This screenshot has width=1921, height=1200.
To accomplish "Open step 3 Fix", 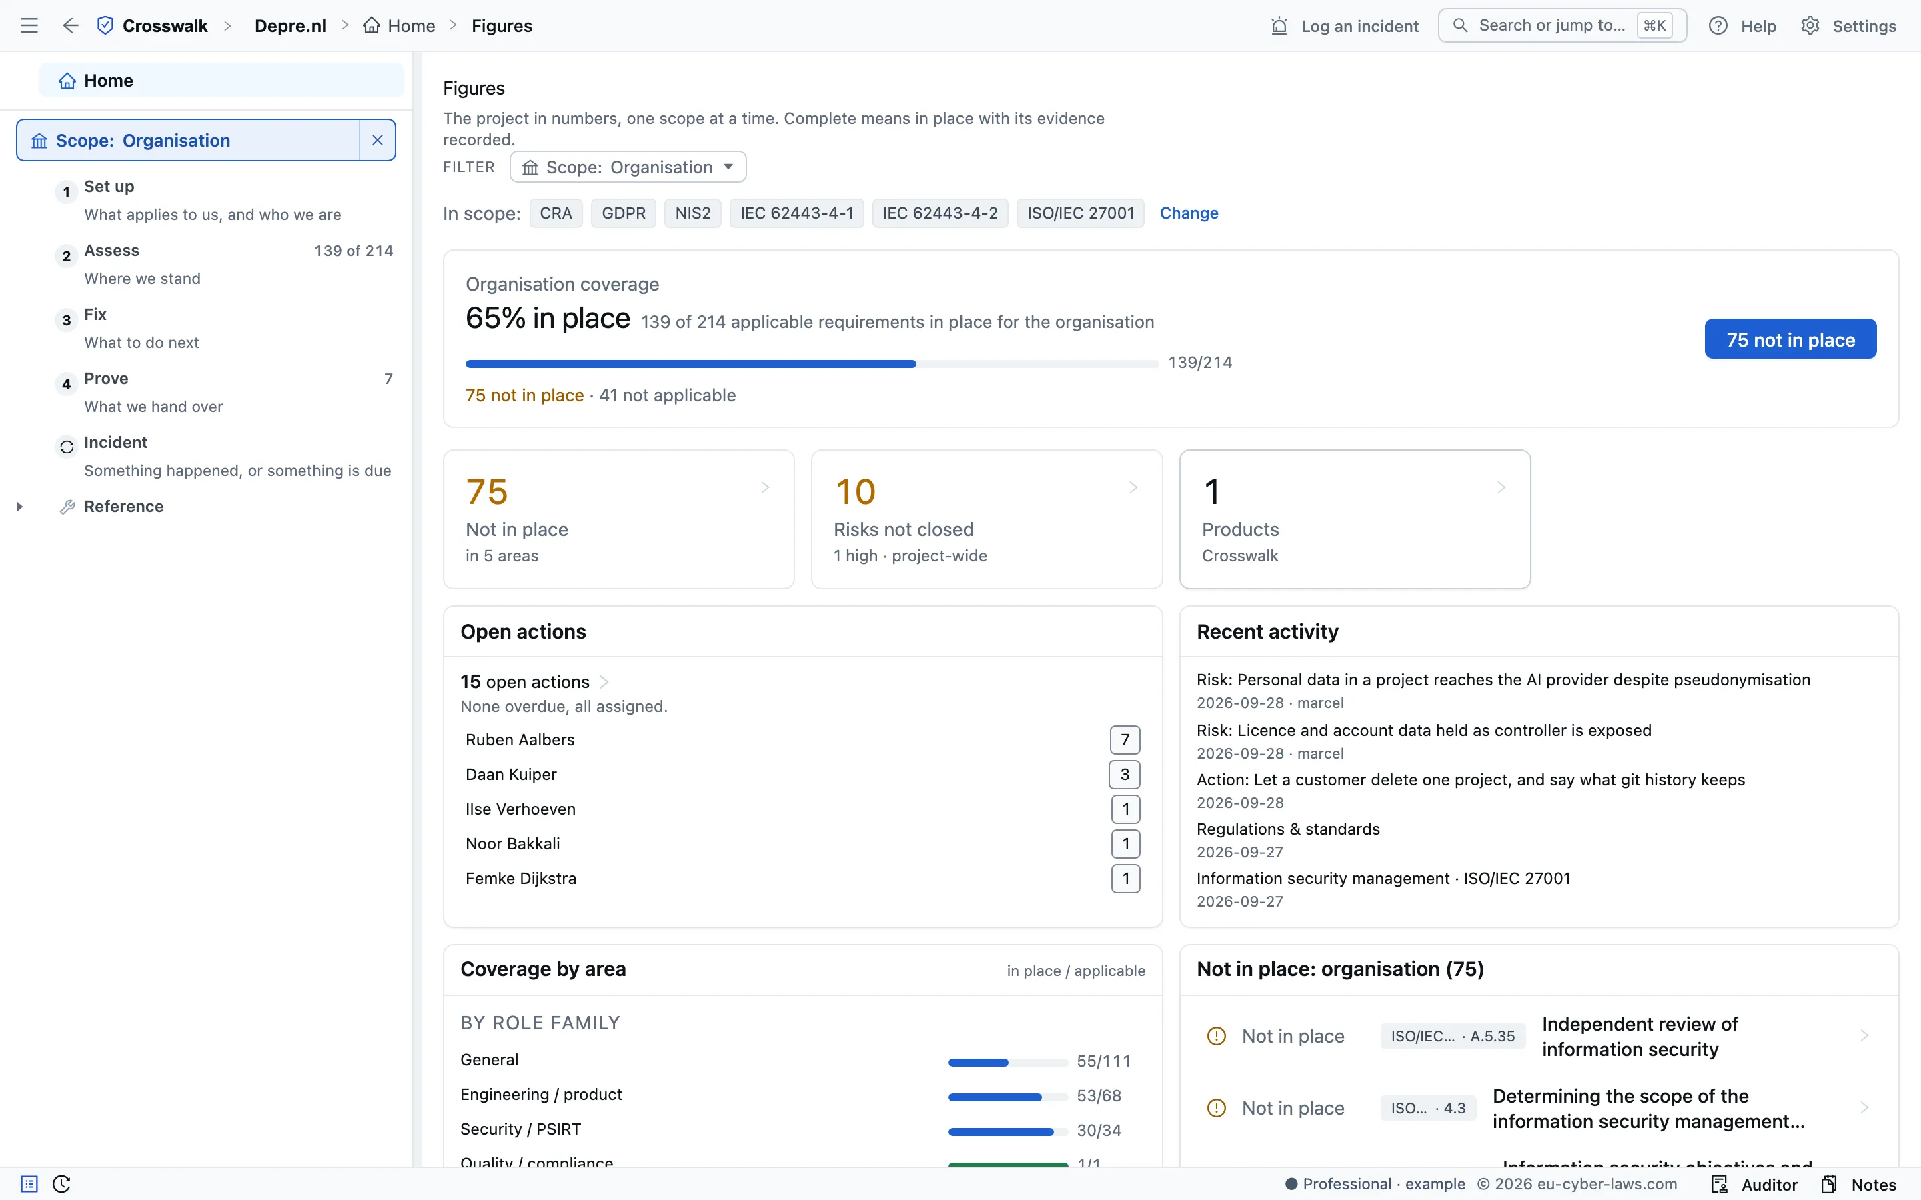I will coord(224,328).
